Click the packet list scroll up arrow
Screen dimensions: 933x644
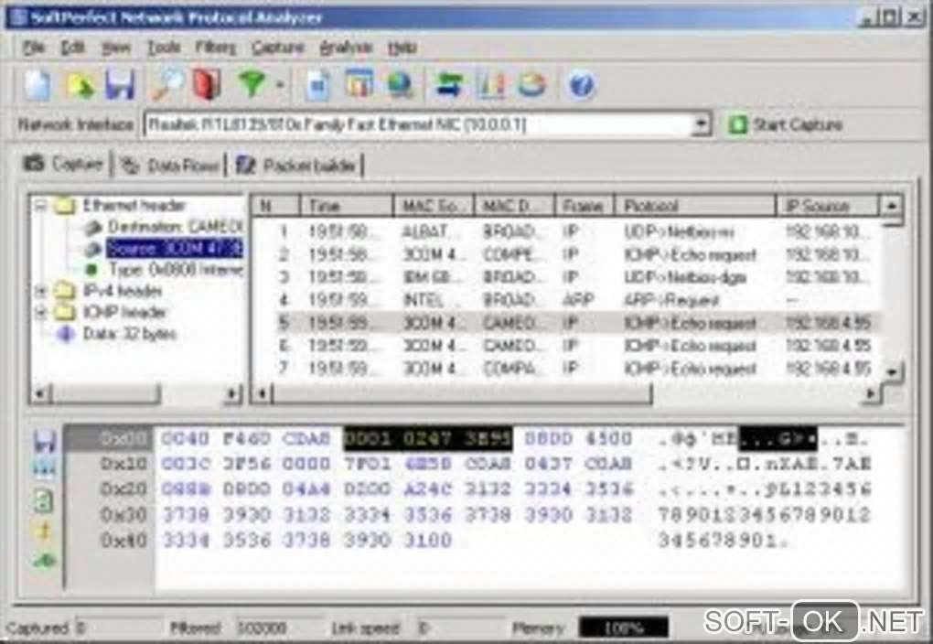891,207
